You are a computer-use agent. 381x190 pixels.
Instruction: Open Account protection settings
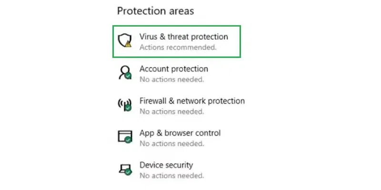coord(173,69)
